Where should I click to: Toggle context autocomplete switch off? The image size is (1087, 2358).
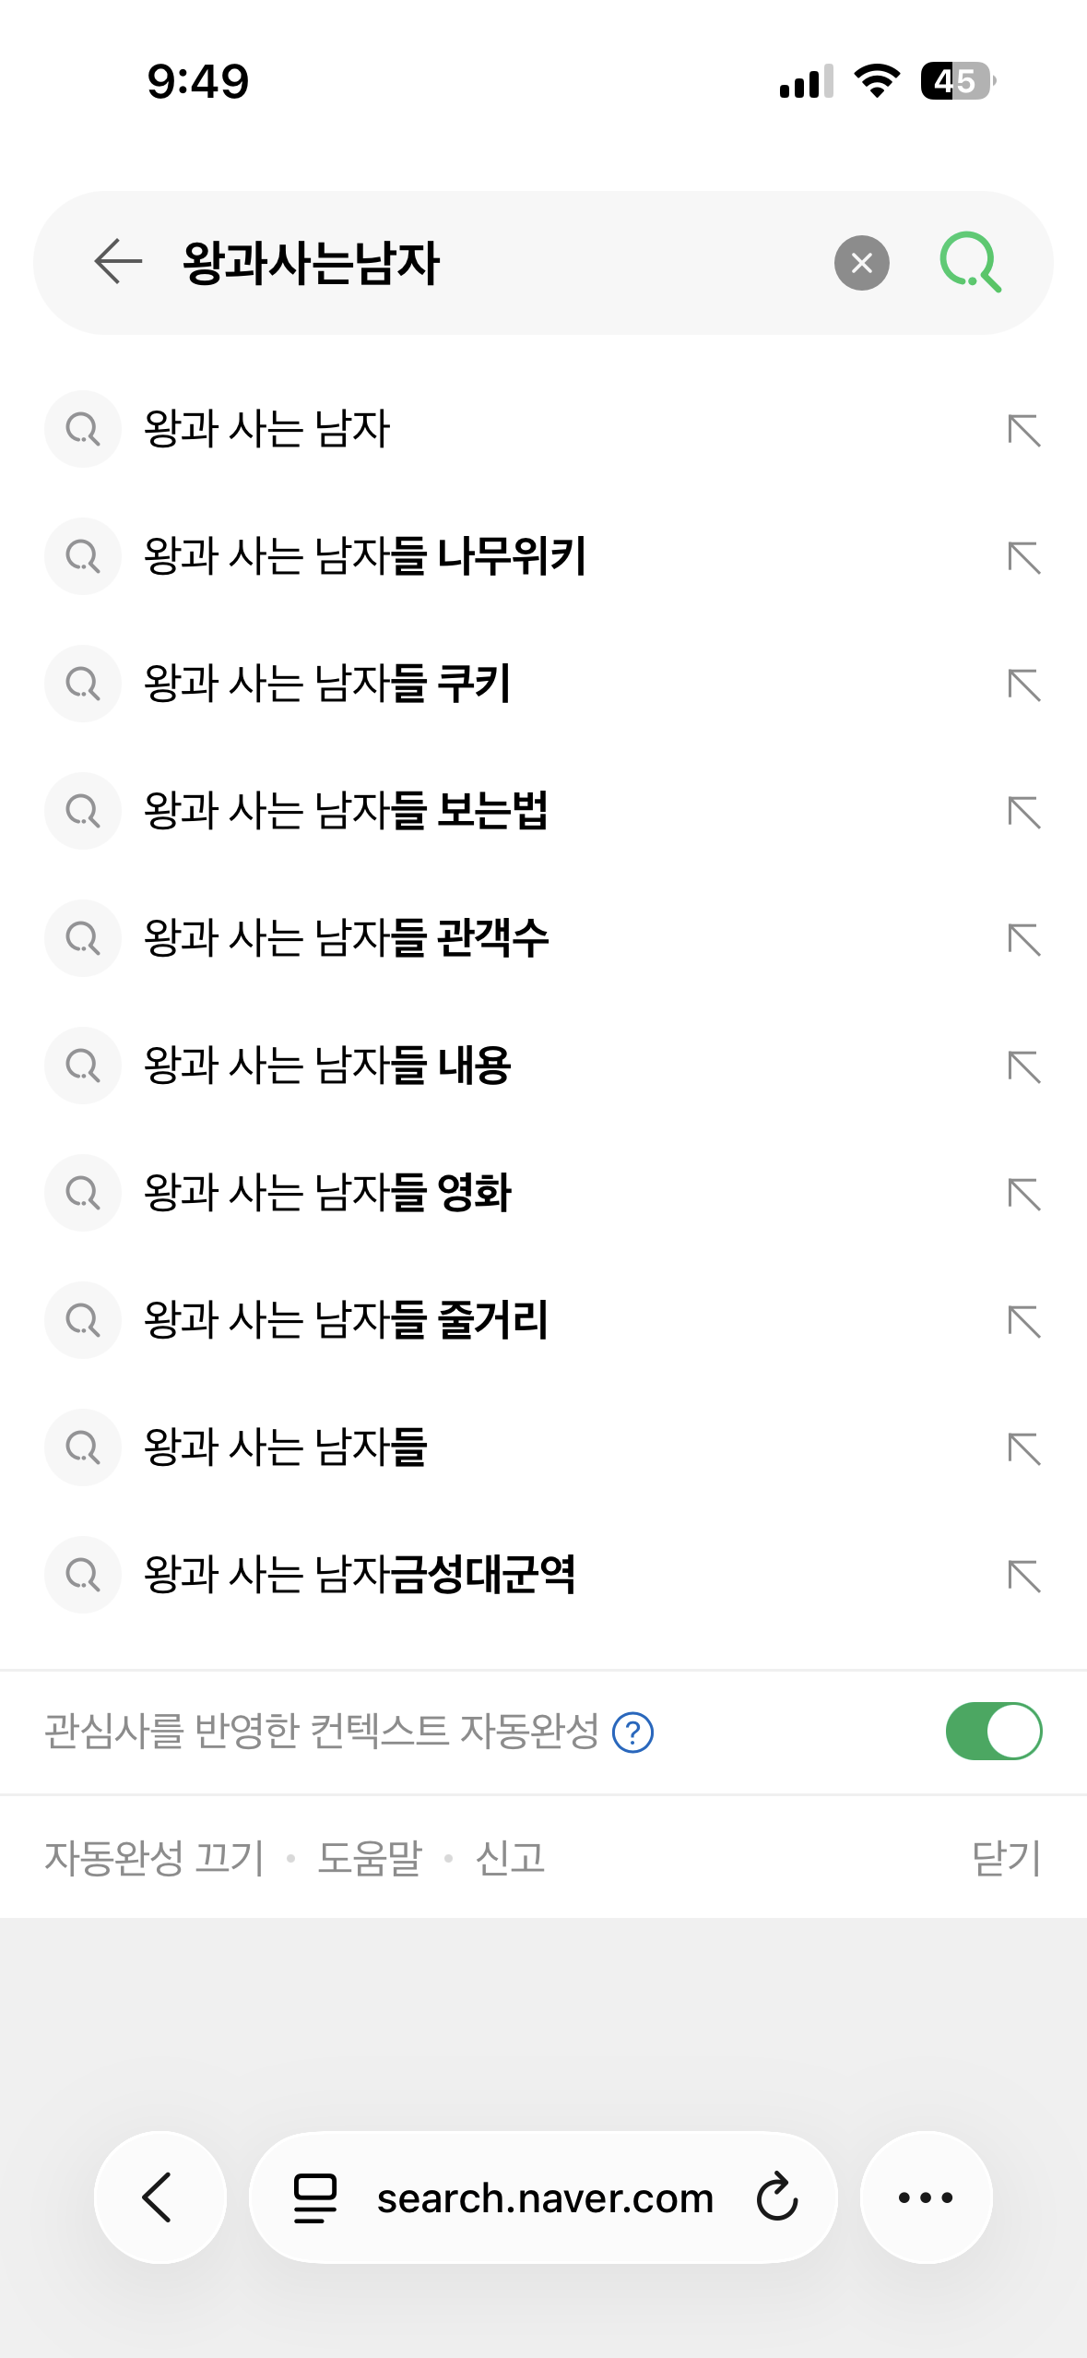point(993,1732)
